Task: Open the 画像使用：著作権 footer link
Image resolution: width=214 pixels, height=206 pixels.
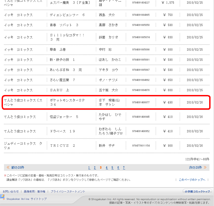Action: pyautogui.click(x=34, y=192)
